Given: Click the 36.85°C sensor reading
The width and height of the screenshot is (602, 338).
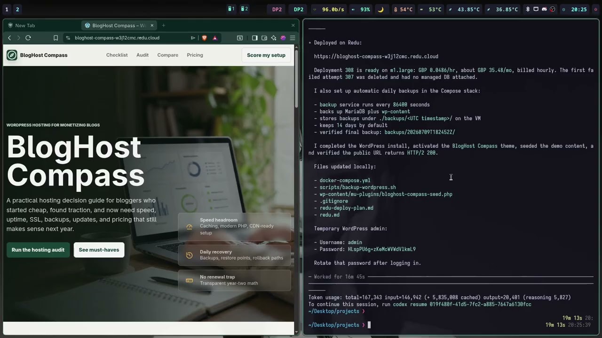Looking at the screenshot, I should 503,9.
